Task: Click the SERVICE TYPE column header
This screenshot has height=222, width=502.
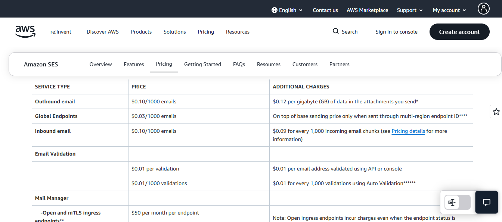Action: [52, 87]
